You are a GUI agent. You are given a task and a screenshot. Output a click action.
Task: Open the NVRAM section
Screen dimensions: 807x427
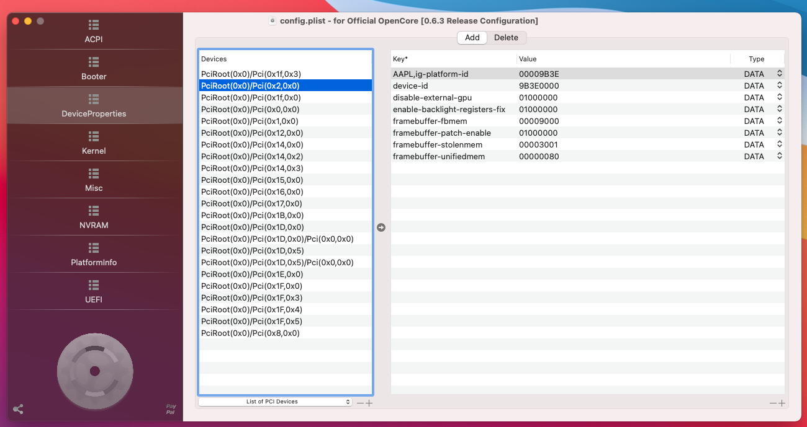pyautogui.click(x=94, y=218)
